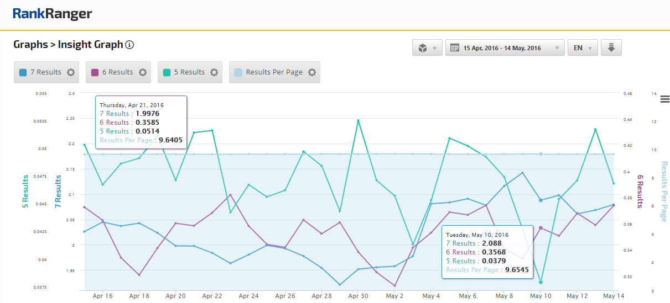The image size is (670, 303).
Task: Click the Graphs > Insight Graph heading
Action: (68, 45)
